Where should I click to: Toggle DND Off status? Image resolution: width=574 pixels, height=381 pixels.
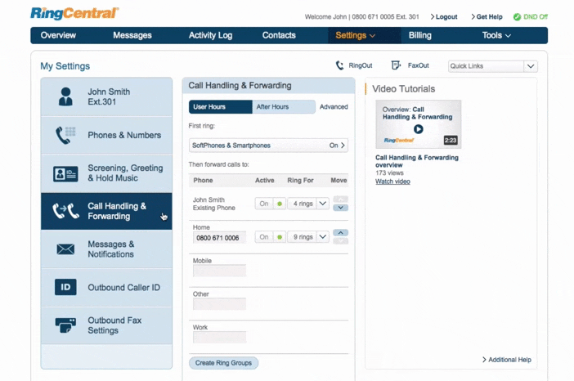(531, 17)
